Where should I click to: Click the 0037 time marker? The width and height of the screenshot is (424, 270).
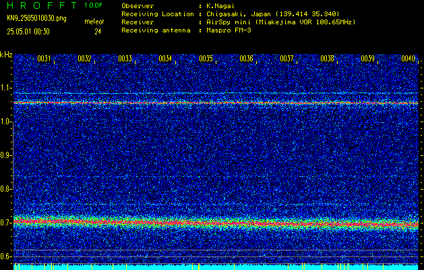click(x=286, y=59)
